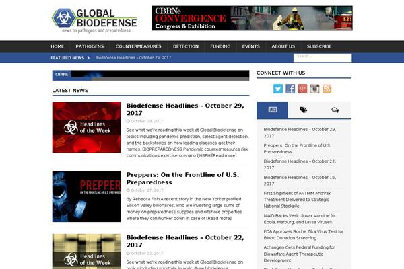Switch to the comments tab icon
Screen dimensions: 404x269
[335, 110]
